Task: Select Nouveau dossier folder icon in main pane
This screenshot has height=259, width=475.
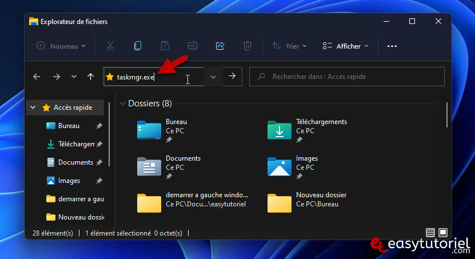Action: pos(280,204)
